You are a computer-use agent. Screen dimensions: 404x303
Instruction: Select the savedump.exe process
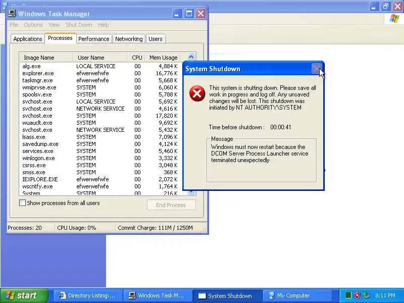100,144
